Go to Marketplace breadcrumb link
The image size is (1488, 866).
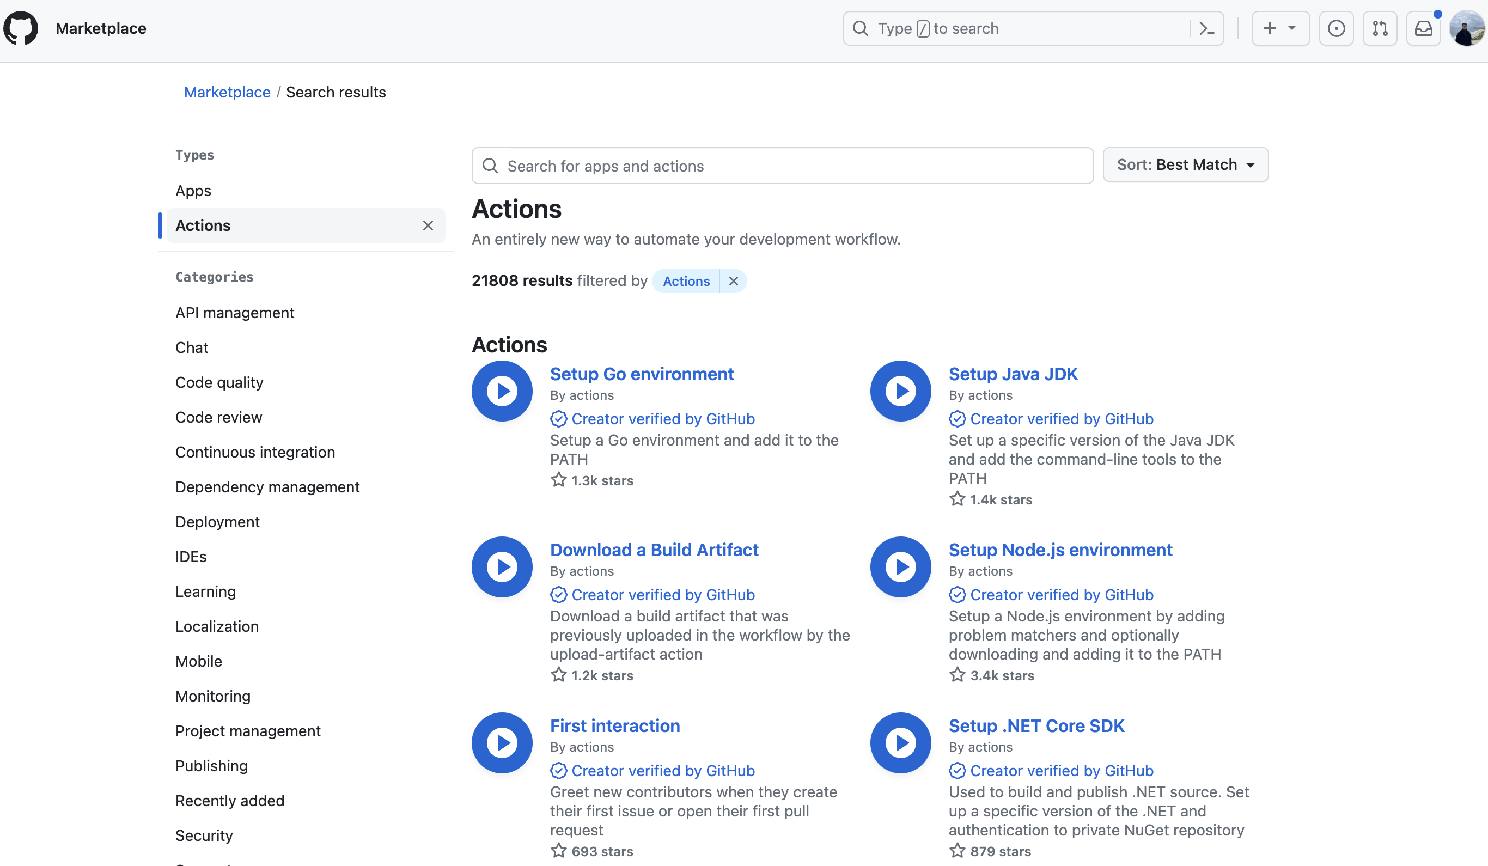click(x=227, y=92)
